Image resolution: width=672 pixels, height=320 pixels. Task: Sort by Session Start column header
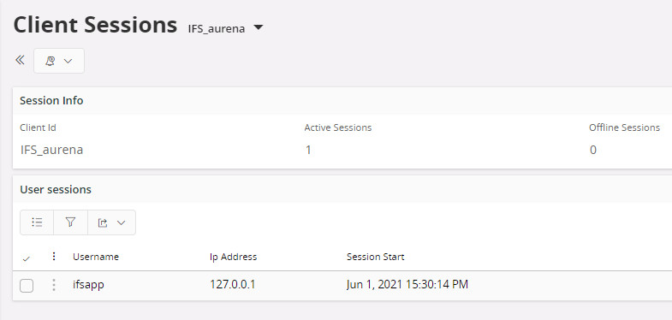(x=376, y=257)
